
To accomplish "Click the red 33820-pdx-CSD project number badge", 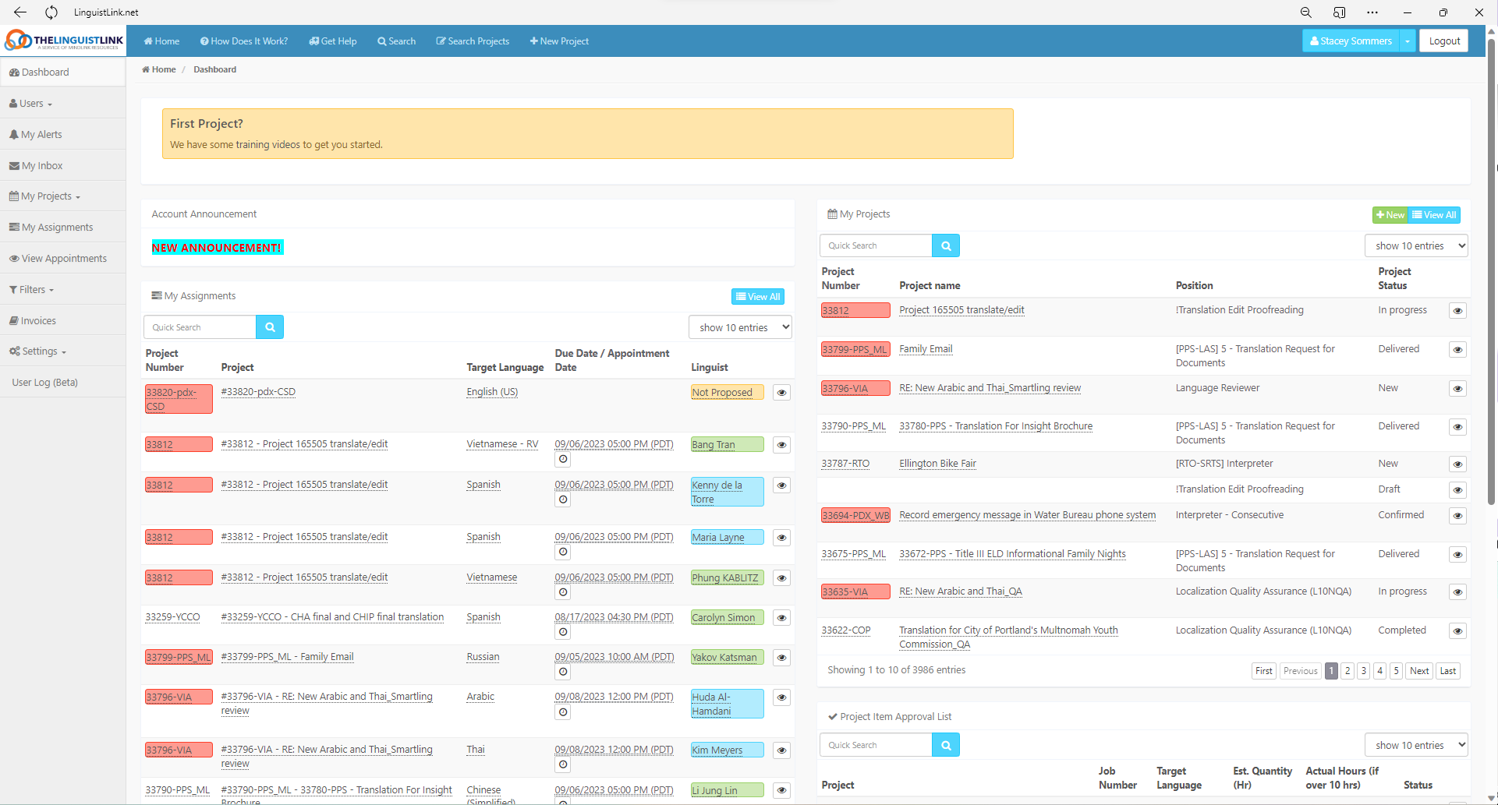I will 179,399.
